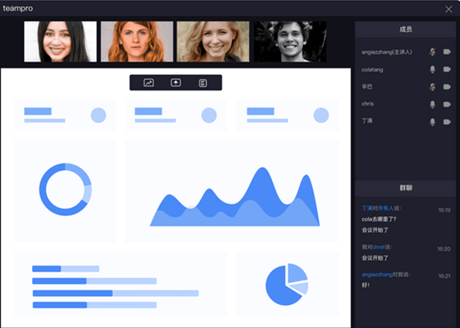The height and width of the screenshot is (328, 460).
Task: Mute 丁满's microphone in member list
Action: [x=432, y=122]
